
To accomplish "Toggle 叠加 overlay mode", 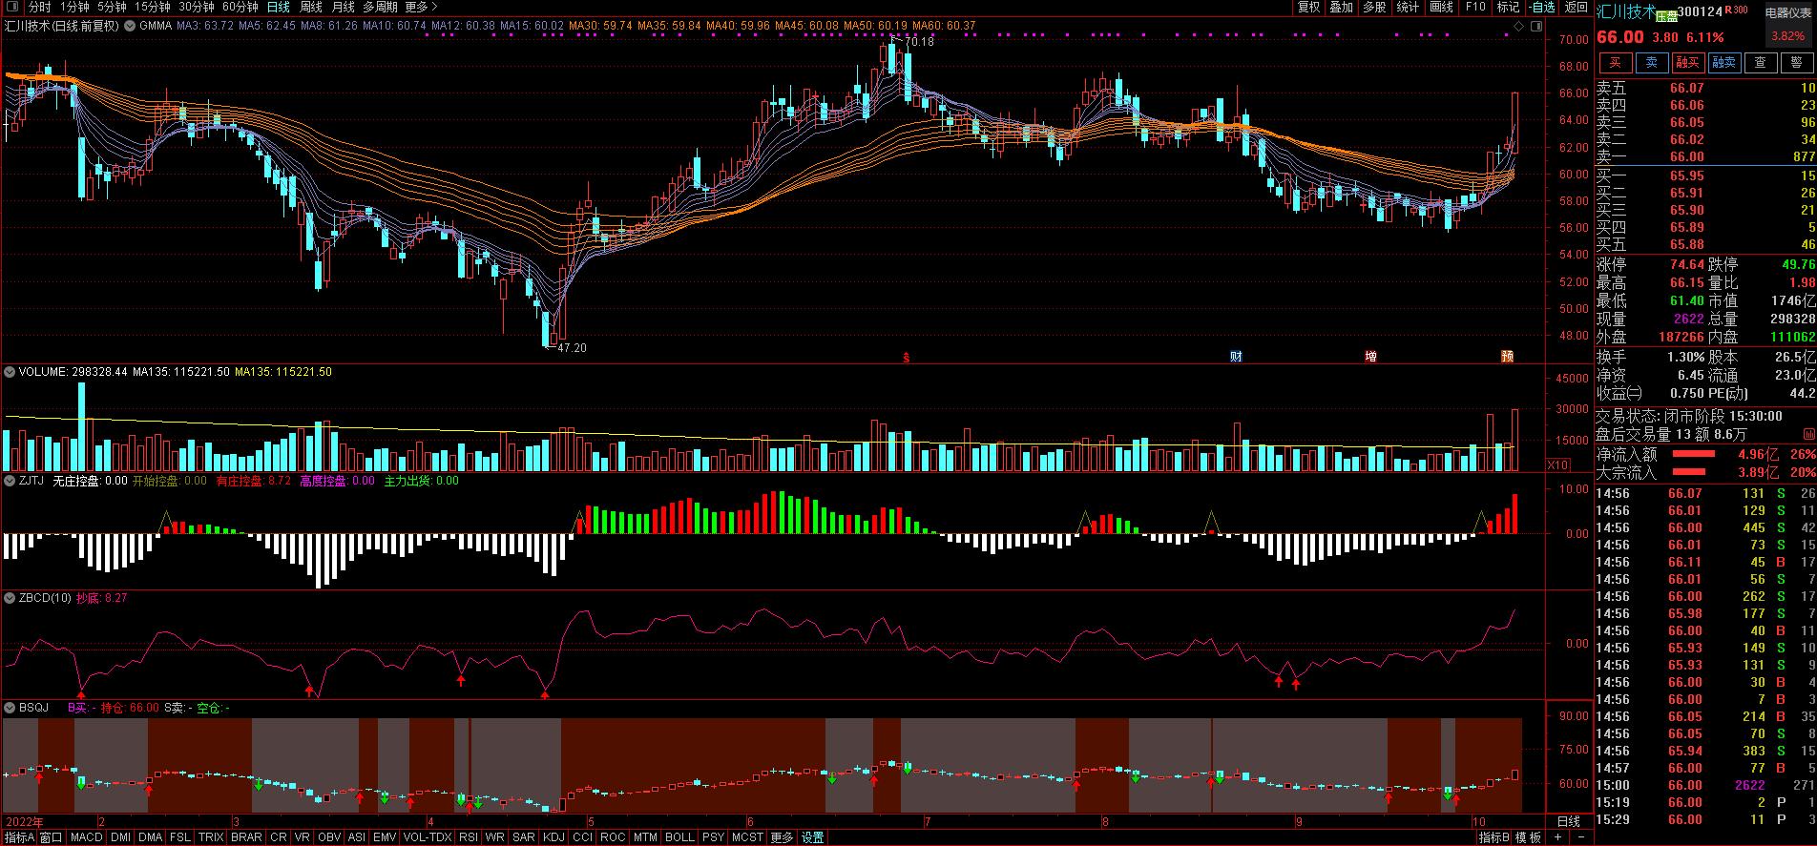I will click(1341, 8).
